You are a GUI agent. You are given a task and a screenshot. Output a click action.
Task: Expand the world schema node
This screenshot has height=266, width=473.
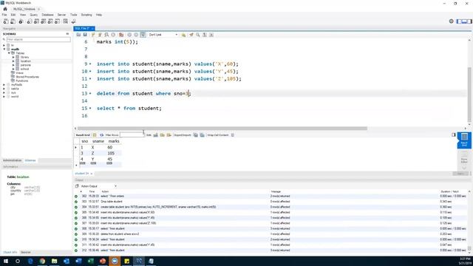pos(4,97)
